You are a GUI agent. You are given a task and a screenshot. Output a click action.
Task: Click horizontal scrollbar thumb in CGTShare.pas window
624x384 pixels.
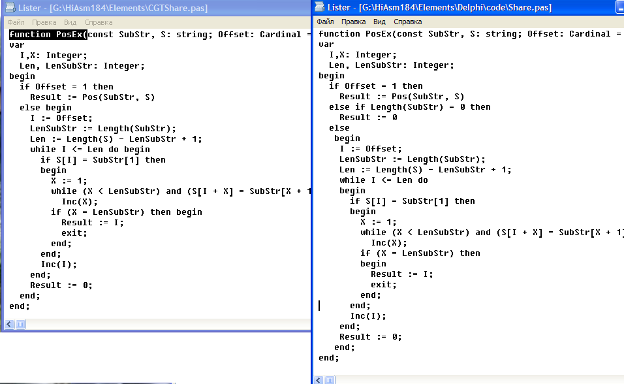(x=20, y=325)
